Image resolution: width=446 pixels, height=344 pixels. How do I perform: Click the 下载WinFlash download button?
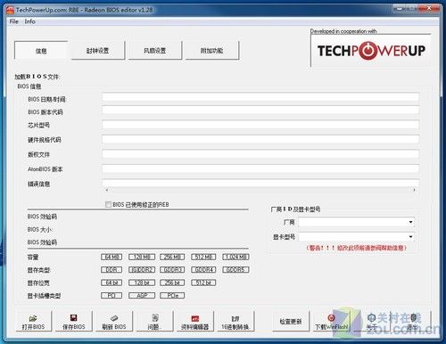point(331,322)
